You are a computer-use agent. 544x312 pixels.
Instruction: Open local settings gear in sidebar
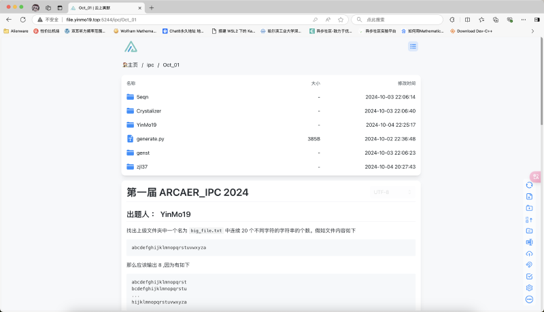click(529, 288)
